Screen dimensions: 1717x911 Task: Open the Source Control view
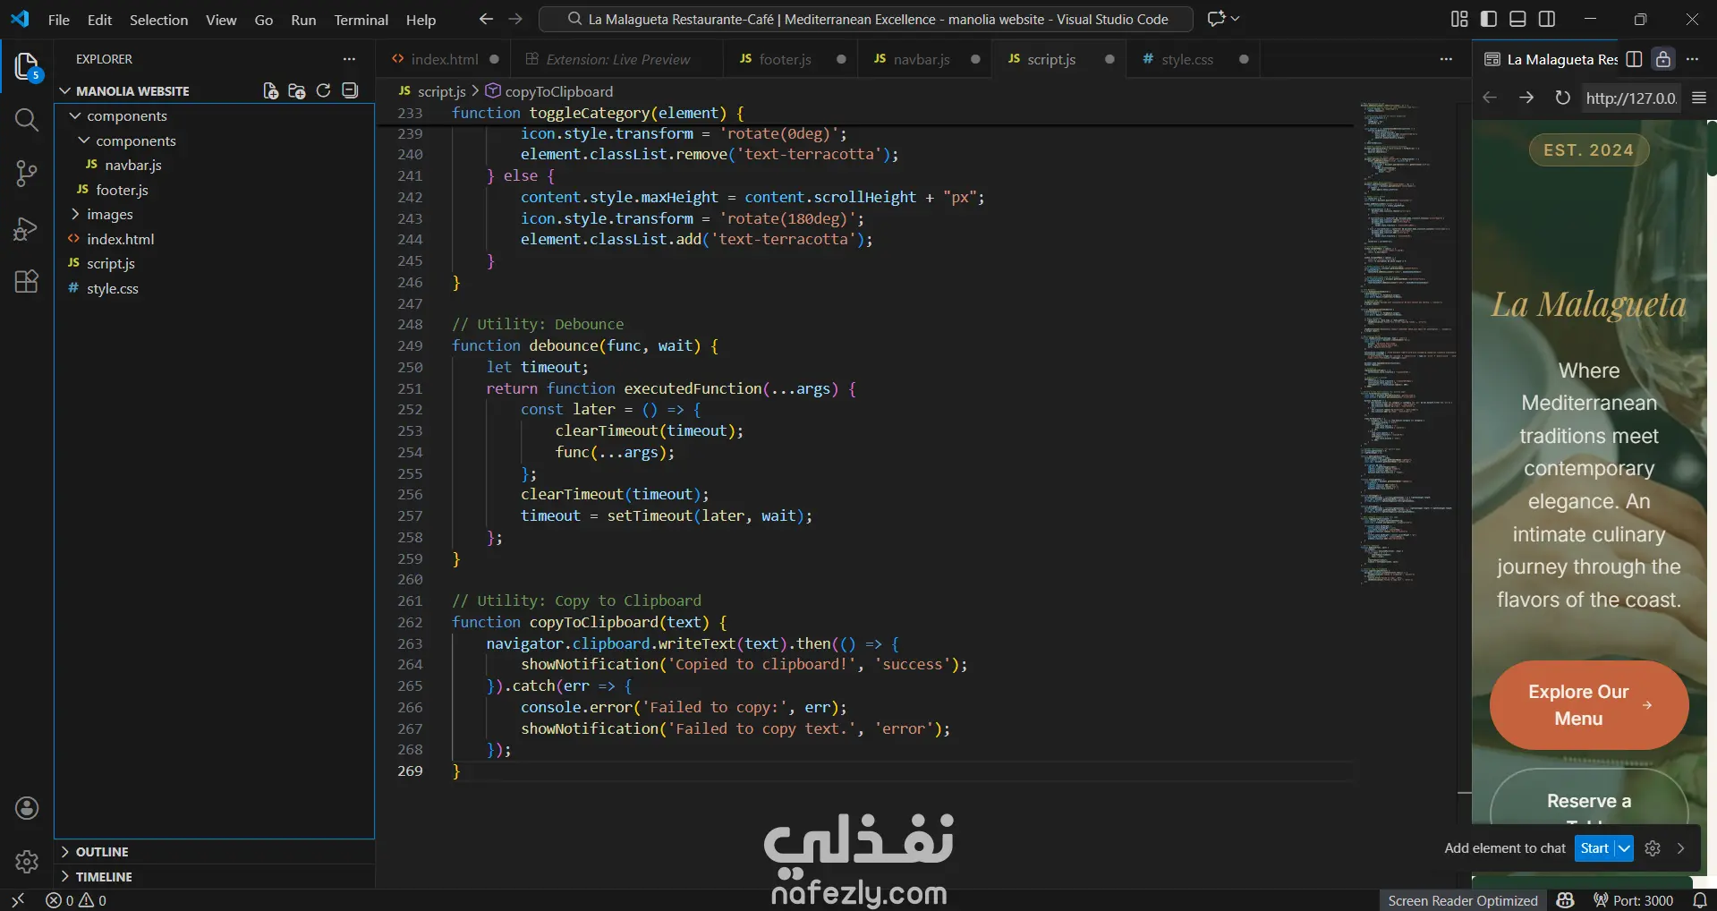pyautogui.click(x=27, y=174)
